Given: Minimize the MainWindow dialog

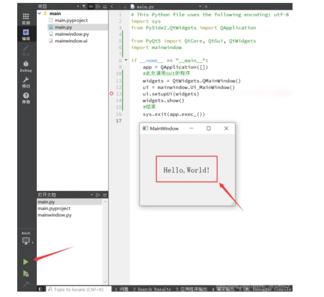Looking at the screenshot, I should click(191, 128).
